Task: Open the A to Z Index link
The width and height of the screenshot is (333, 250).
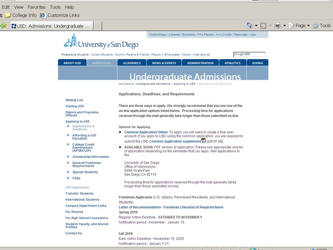Action: click(x=224, y=34)
